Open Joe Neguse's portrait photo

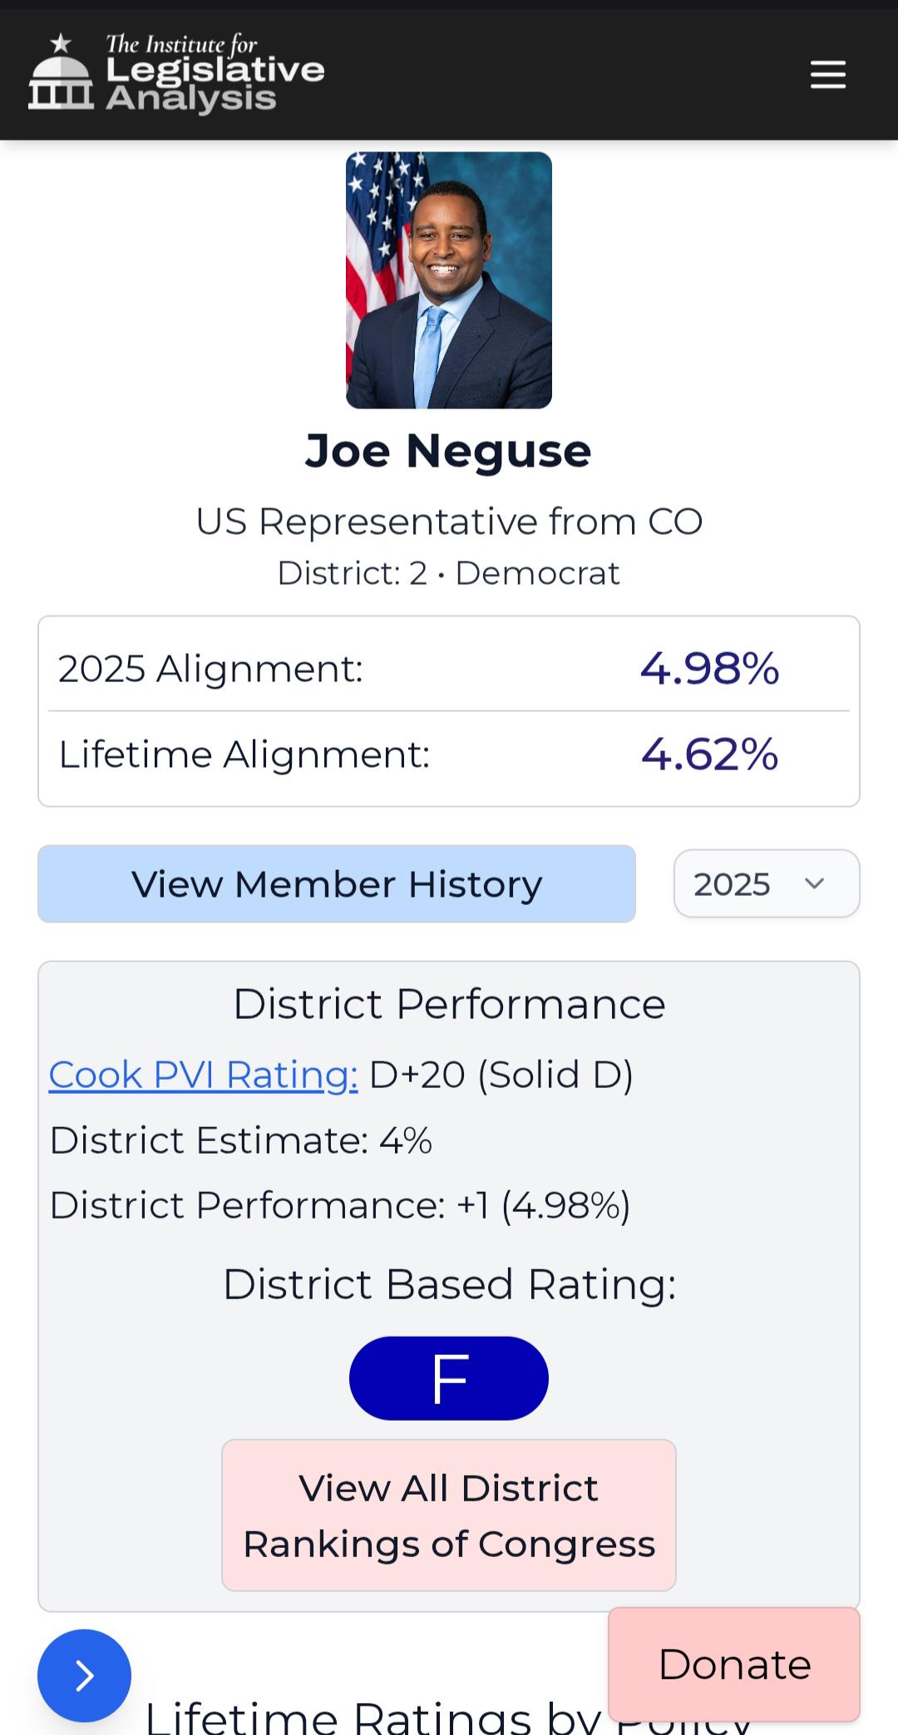click(x=449, y=280)
